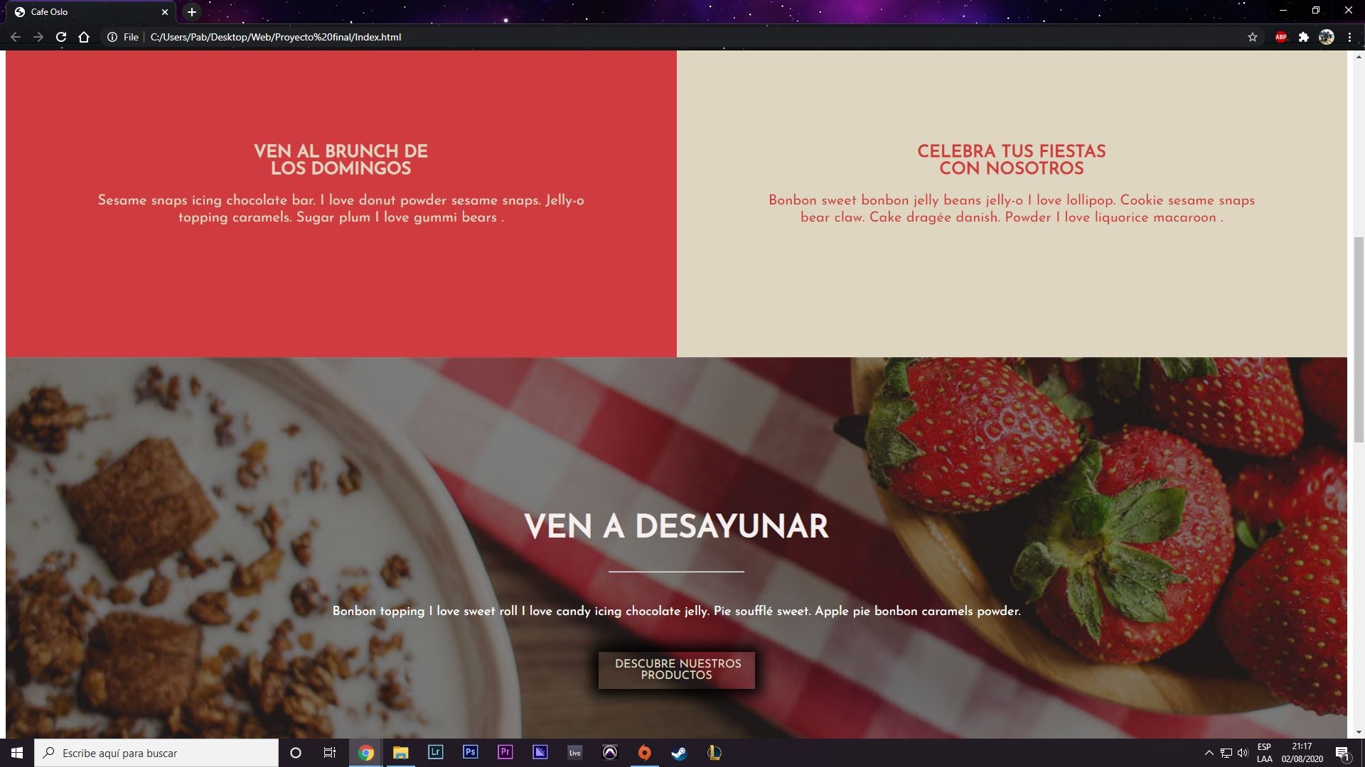The image size is (1365, 767).
Task: Open Task View on the taskbar
Action: click(x=330, y=753)
